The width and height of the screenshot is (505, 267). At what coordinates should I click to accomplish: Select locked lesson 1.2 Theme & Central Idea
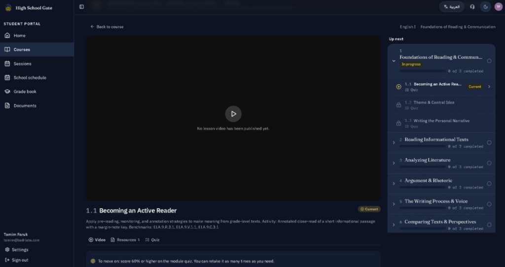point(441,105)
